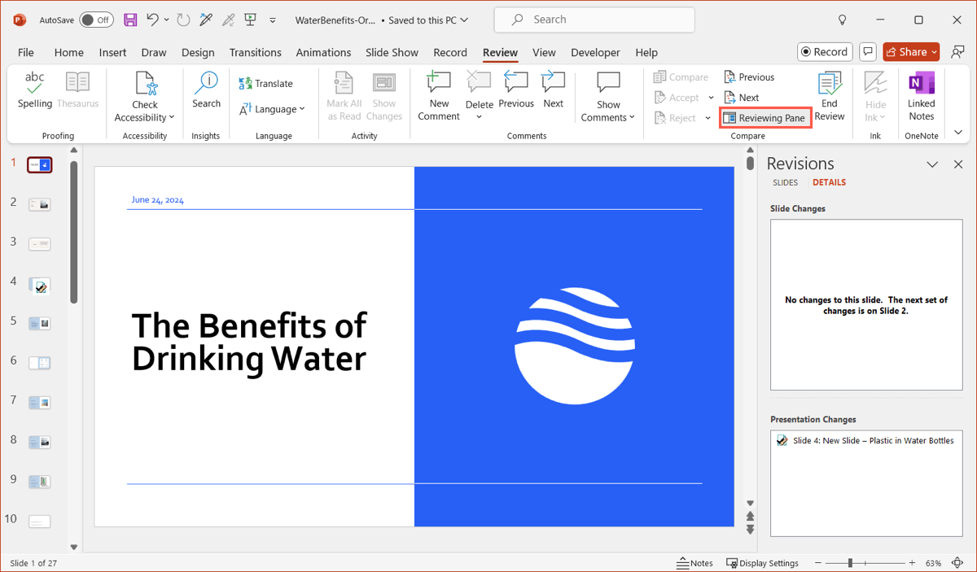Open Linked Notes in OneNote
977x572 pixels.
[922, 96]
